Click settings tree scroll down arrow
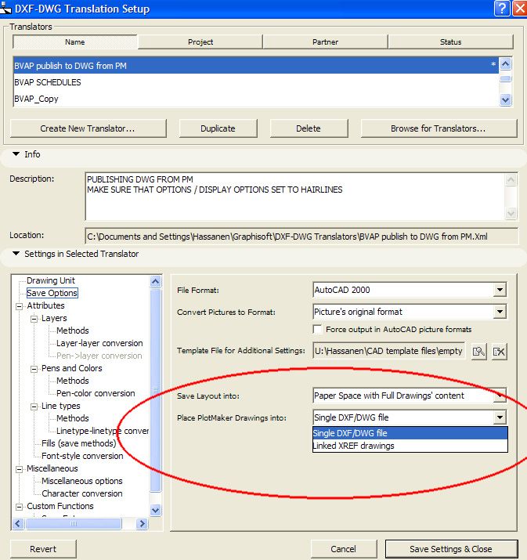Viewport: 527px width, 560px height. [x=155, y=510]
